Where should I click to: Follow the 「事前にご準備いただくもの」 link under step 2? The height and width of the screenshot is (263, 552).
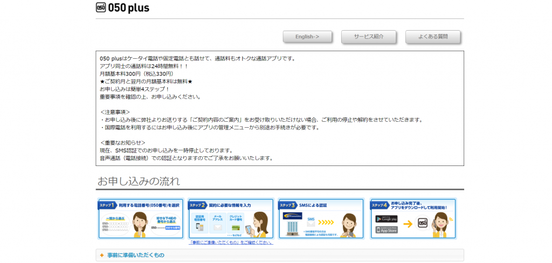[x=231, y=243]
